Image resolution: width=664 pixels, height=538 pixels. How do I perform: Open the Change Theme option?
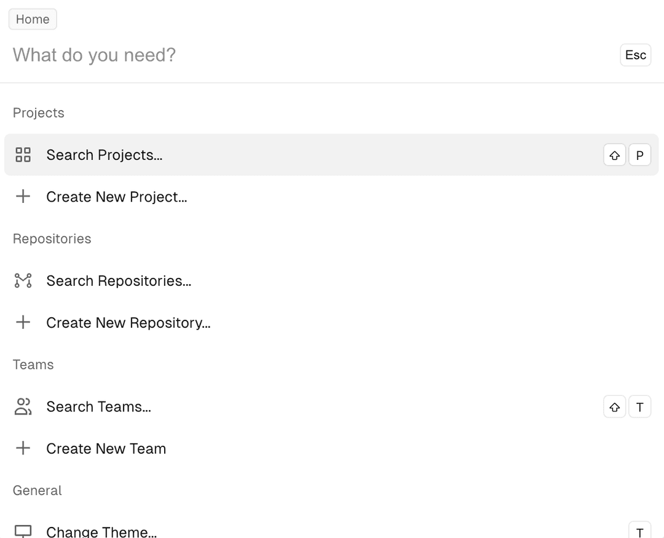pos(101,531)
